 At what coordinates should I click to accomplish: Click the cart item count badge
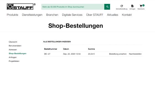click(143, 5)
